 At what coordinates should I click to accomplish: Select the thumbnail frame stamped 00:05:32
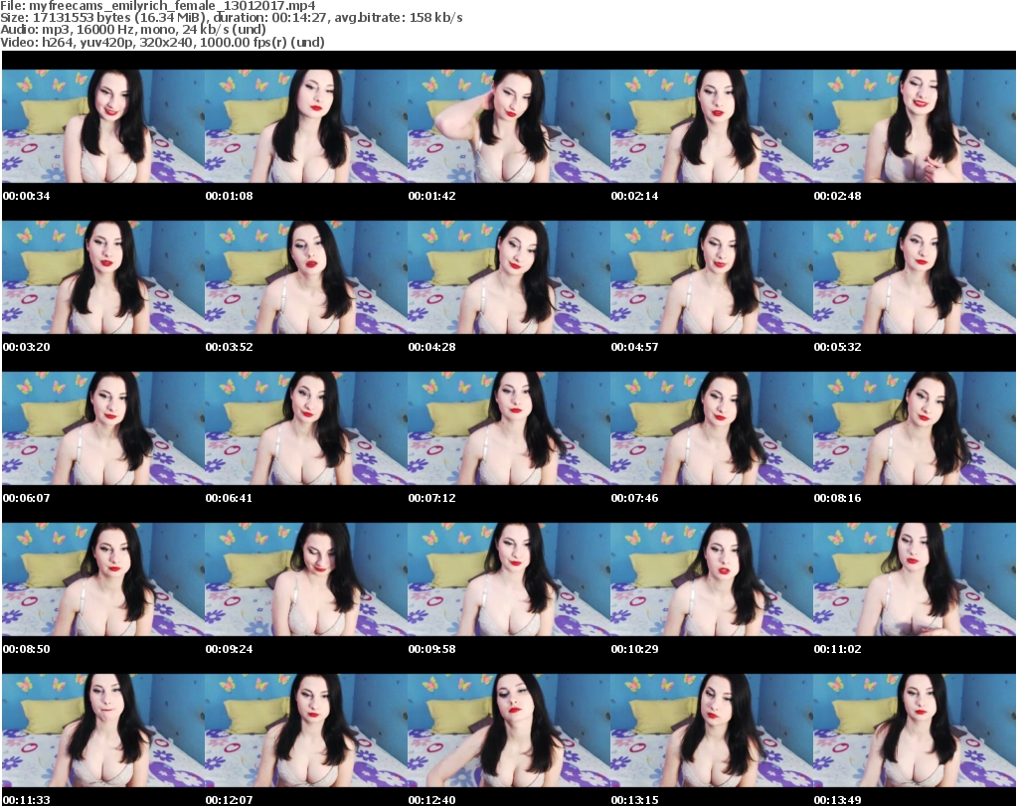tap(915, 277)
